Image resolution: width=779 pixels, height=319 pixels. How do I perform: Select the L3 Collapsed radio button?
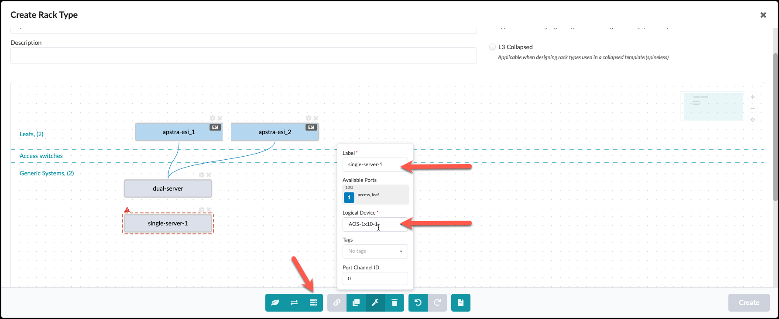(x=492, y=47)
